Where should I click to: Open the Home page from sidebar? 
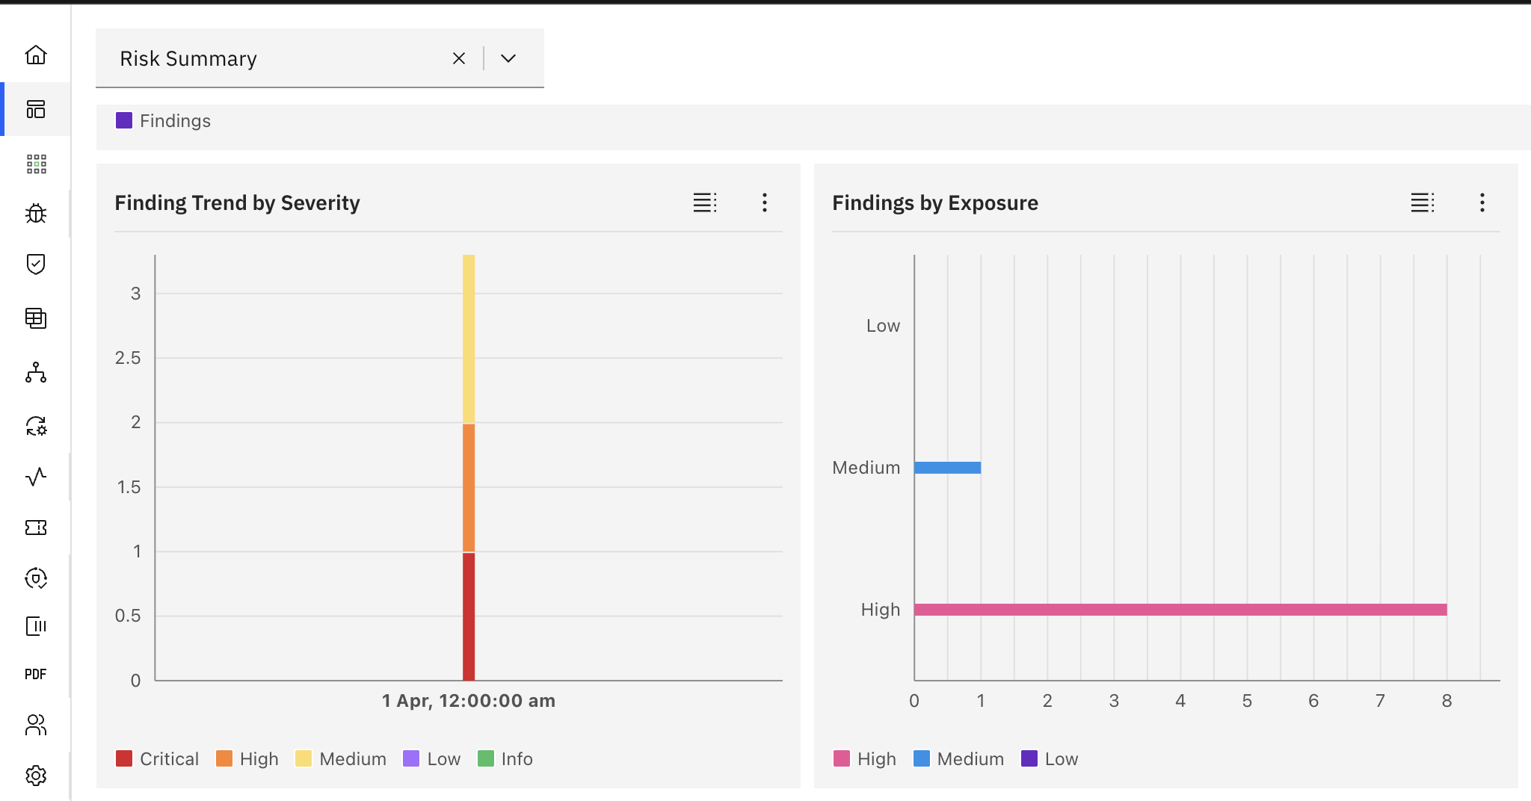[x=36, y=55]
